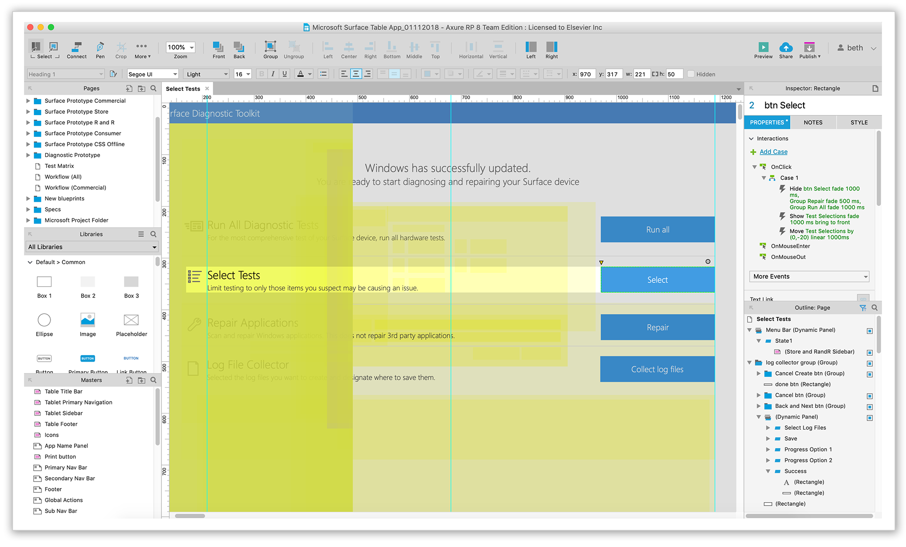Open the Publish menu
The image size is (906, 547).
(810, 50)
